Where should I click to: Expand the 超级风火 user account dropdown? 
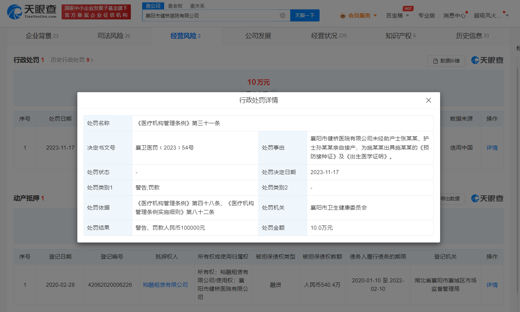(x=491, y=15)
